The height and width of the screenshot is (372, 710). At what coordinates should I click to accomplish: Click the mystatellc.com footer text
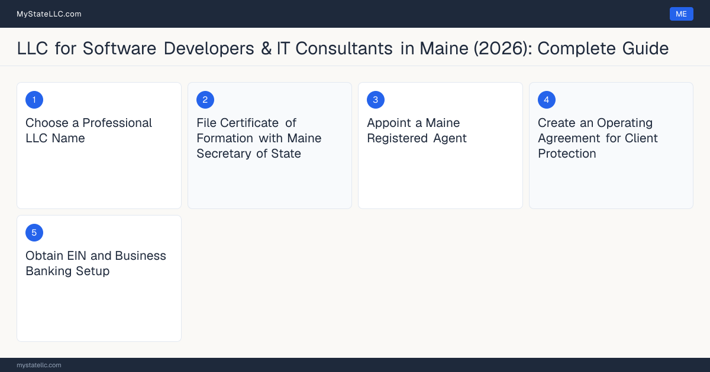pyautogui.click(x=39, y=365)
